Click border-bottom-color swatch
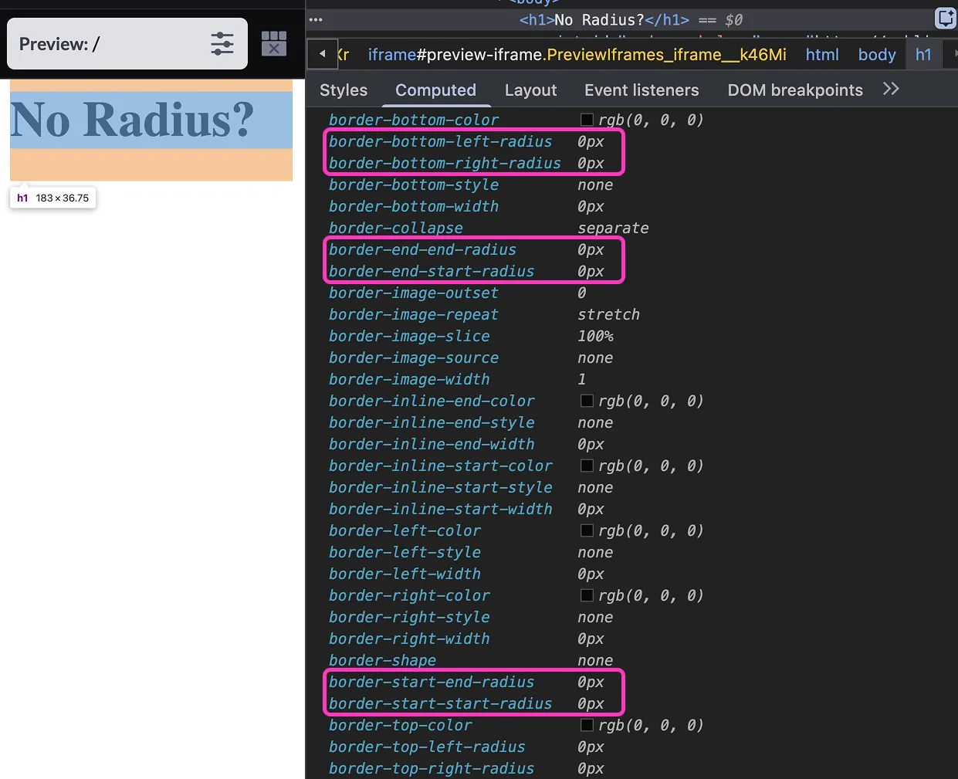958x779 pixels. pos(587,120)
